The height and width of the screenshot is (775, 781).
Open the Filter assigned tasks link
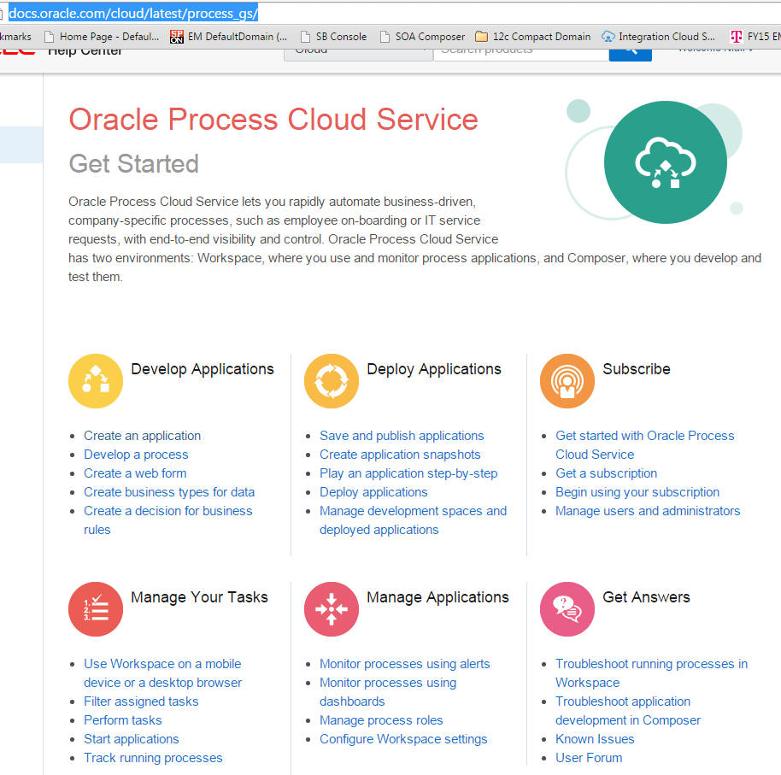[x=141, y=702]
